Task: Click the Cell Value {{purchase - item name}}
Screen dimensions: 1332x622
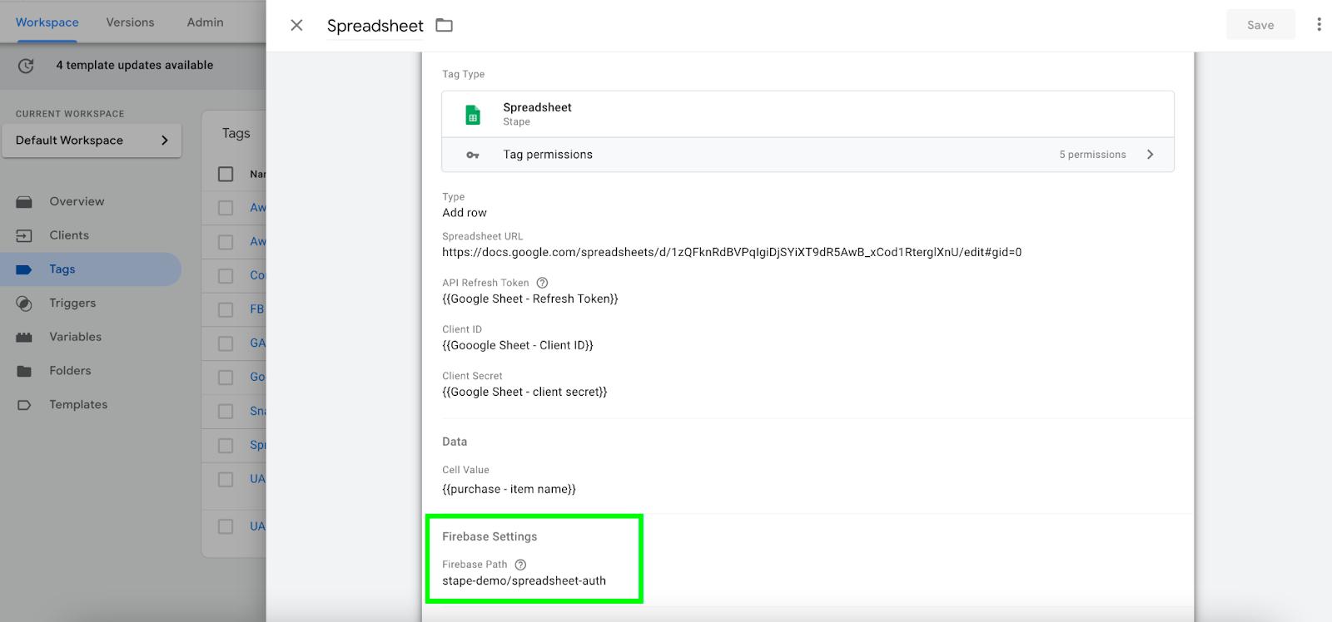Action: (x=509, y=489)
